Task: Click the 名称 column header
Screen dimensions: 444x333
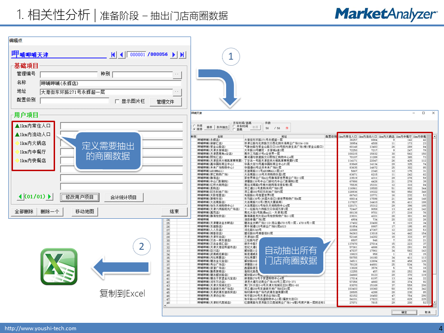Action: click(220, 136)
